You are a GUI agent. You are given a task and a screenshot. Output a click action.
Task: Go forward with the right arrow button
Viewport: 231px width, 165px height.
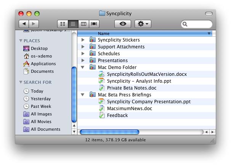tap(34, 24)
